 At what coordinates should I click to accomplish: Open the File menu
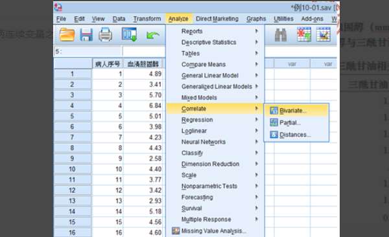click(x=61, y=19)
